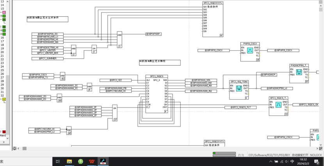Select the @30PAD01AA0001_ZF variable
Screen dimensions: 324x166
[x=85, y=107]
